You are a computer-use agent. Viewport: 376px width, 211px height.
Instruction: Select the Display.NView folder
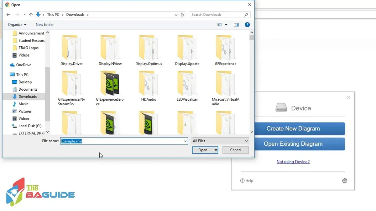click(x=110, y=50)
